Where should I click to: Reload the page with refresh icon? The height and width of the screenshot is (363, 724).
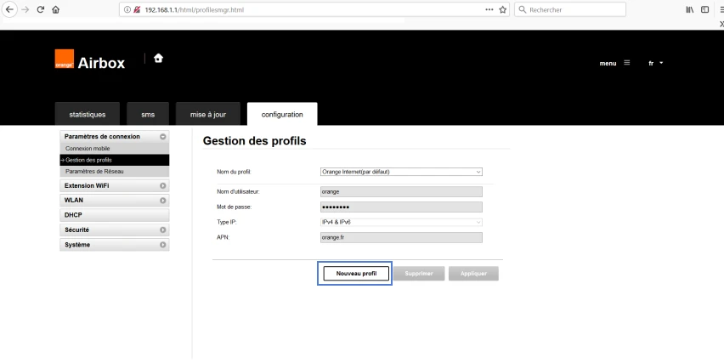pos(41,9)
